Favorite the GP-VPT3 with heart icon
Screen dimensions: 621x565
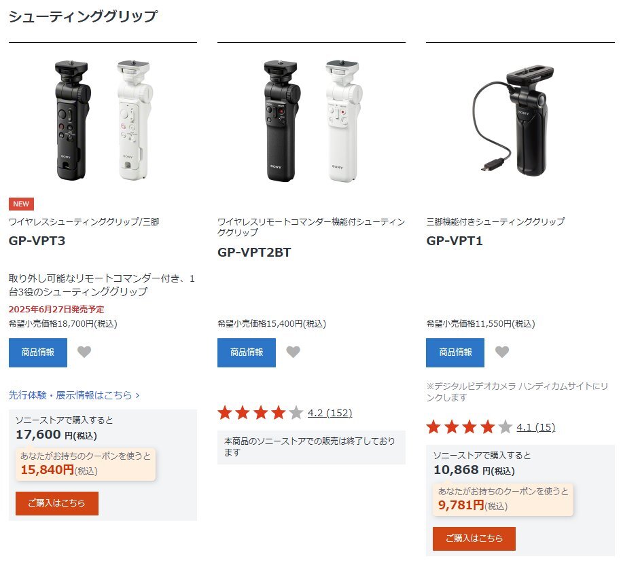click(84, 352)
